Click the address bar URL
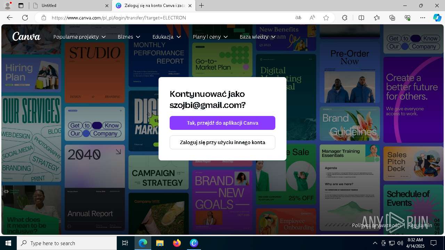 coord(119,18)
